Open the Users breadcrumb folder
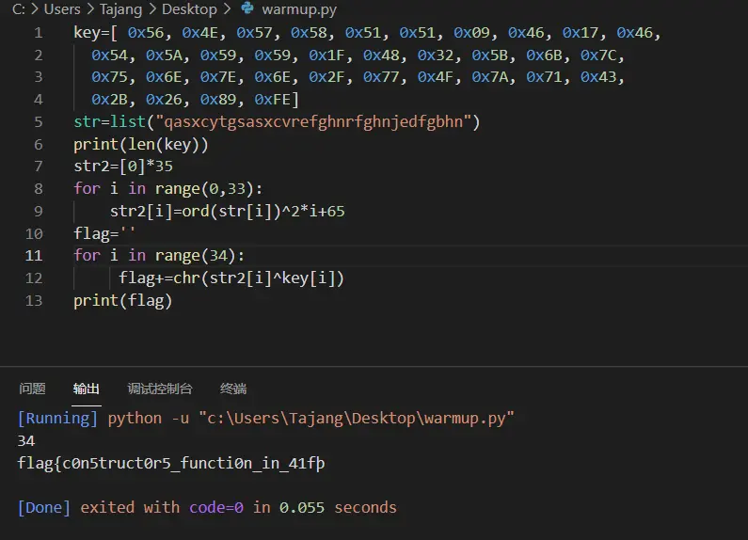Image resolution: width=748 pixels, height=540 pixels. 62,9
